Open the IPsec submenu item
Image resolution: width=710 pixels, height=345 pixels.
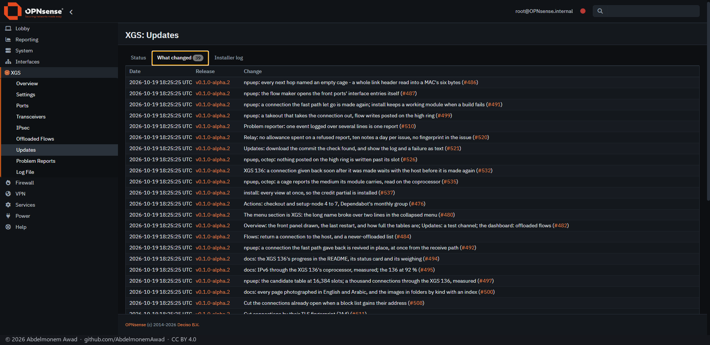point(60,128)
